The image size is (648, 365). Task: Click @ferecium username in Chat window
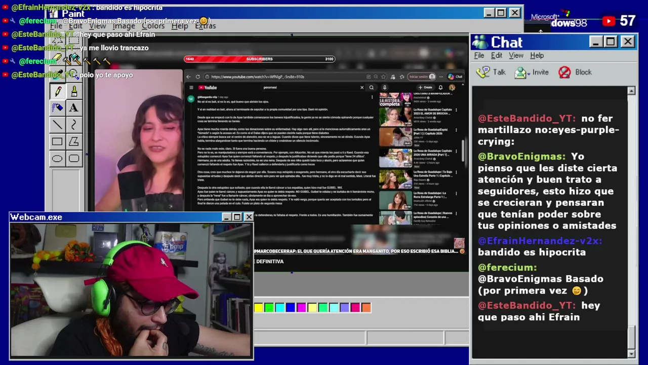(507, 267)
